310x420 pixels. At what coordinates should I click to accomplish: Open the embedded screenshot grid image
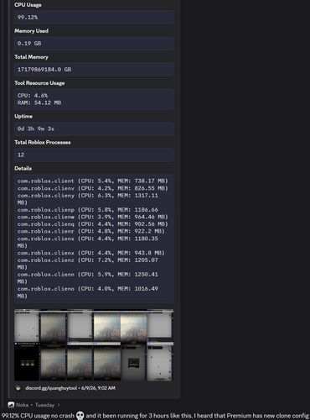[94, 345]
